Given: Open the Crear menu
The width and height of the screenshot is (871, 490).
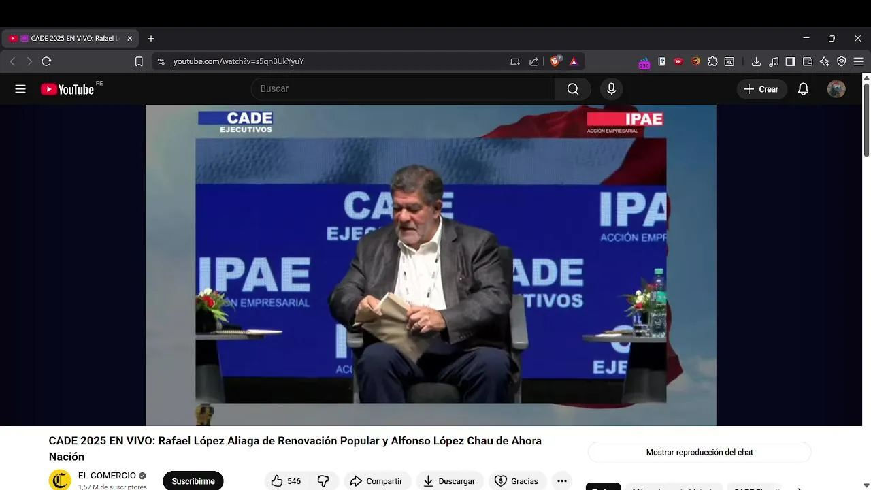Looking at the screenshot, I should 761,89.
